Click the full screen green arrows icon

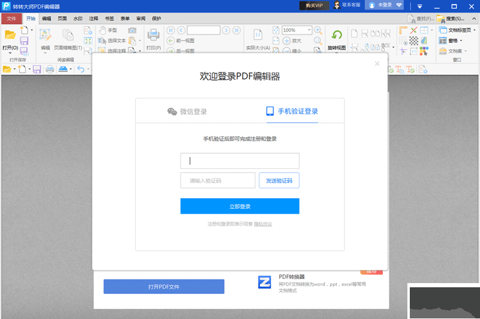88,41
